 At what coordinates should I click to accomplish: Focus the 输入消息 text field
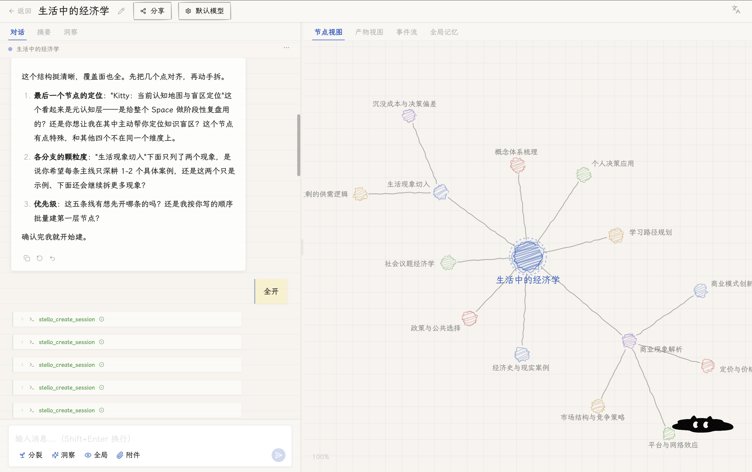coord(150,439)
